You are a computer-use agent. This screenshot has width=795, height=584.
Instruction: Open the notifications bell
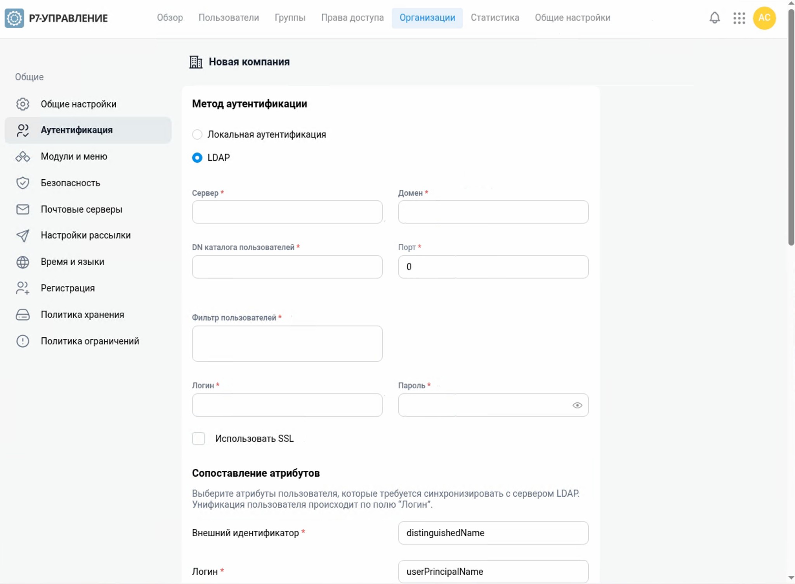pos(715,18)
